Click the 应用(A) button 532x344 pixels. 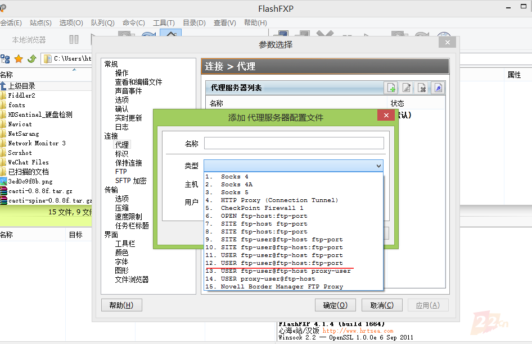[428, 305]
